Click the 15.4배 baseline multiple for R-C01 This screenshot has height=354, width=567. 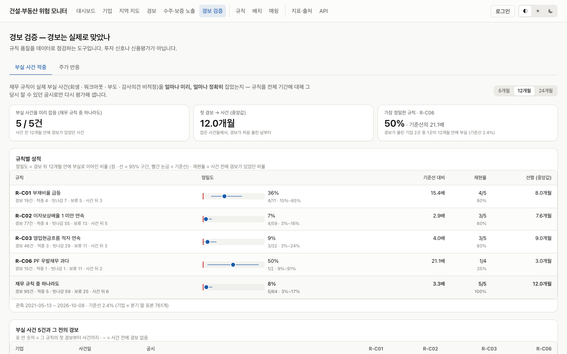438,193
